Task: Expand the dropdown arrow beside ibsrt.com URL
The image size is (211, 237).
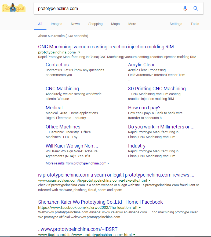Action: coord(134,235)
